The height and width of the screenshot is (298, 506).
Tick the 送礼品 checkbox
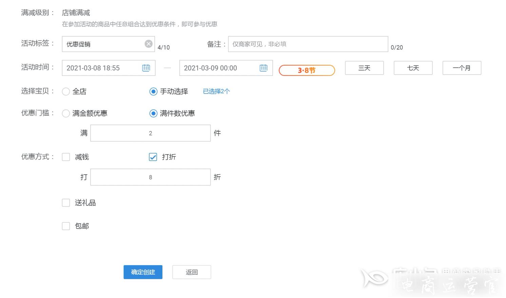(x=66, y=203)
